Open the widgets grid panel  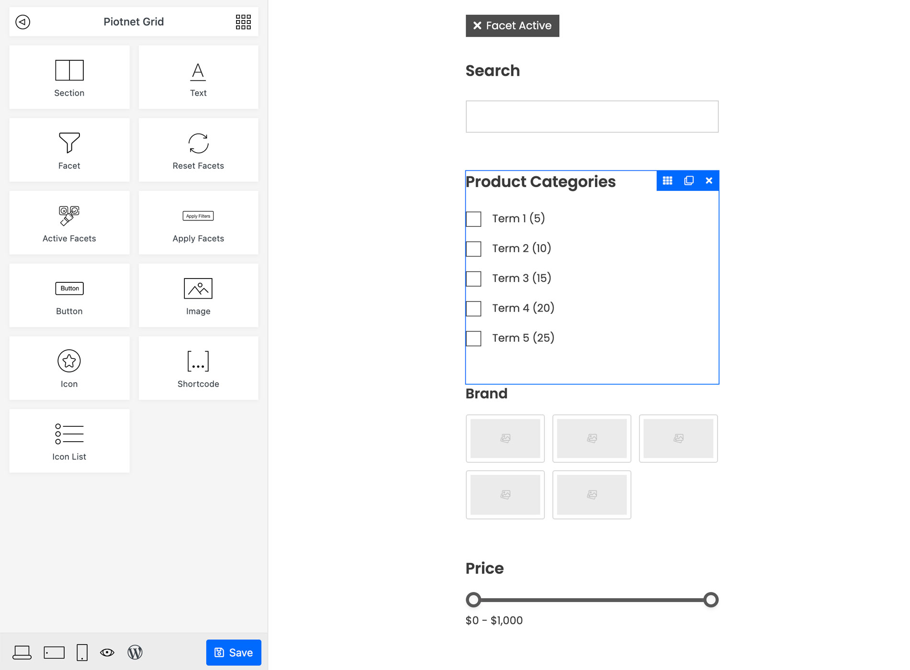[243, 22]
